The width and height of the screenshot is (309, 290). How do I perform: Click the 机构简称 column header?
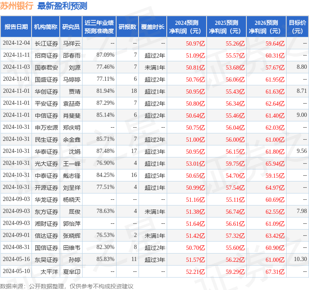click(46, 27)
